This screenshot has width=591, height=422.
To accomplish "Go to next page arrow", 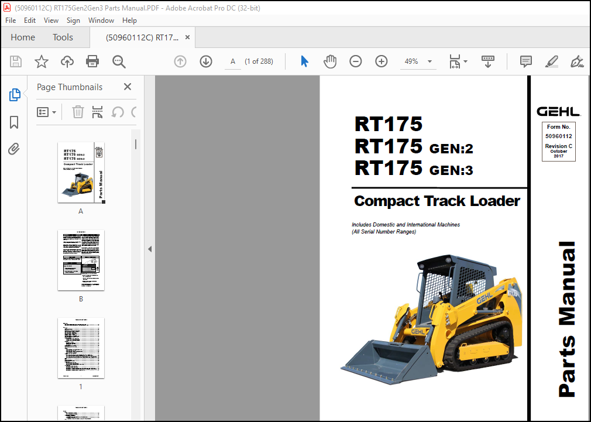I will pyautogui.click(x=206, y=61).
